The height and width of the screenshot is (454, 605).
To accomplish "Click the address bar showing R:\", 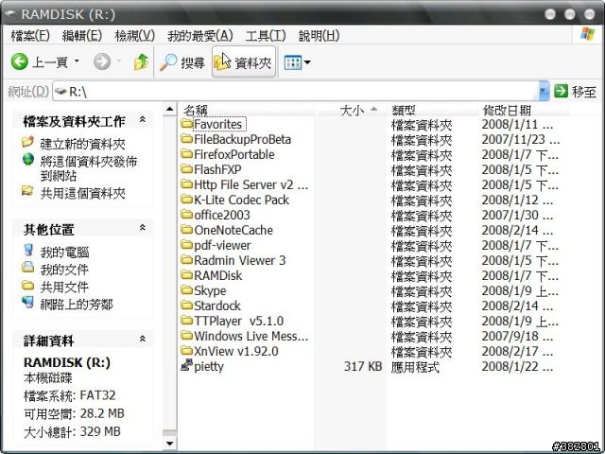I will [295, 92].
